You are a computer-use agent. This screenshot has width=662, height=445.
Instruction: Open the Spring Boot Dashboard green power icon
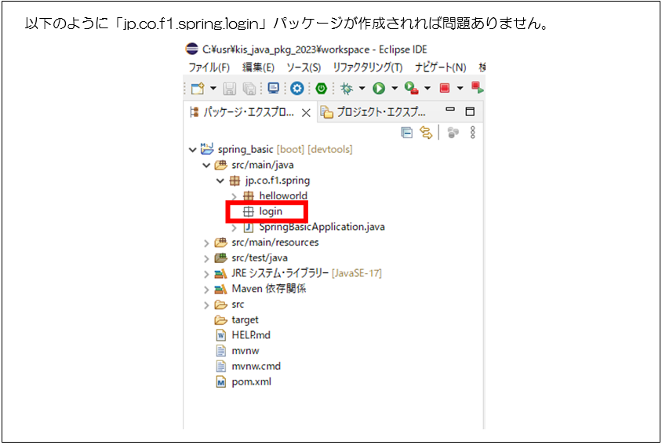[x=322, y=89]
